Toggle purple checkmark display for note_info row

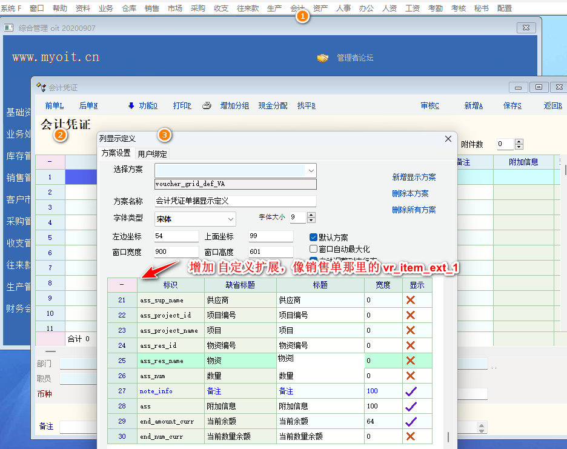pyautogui.click(x=411, y=391)
